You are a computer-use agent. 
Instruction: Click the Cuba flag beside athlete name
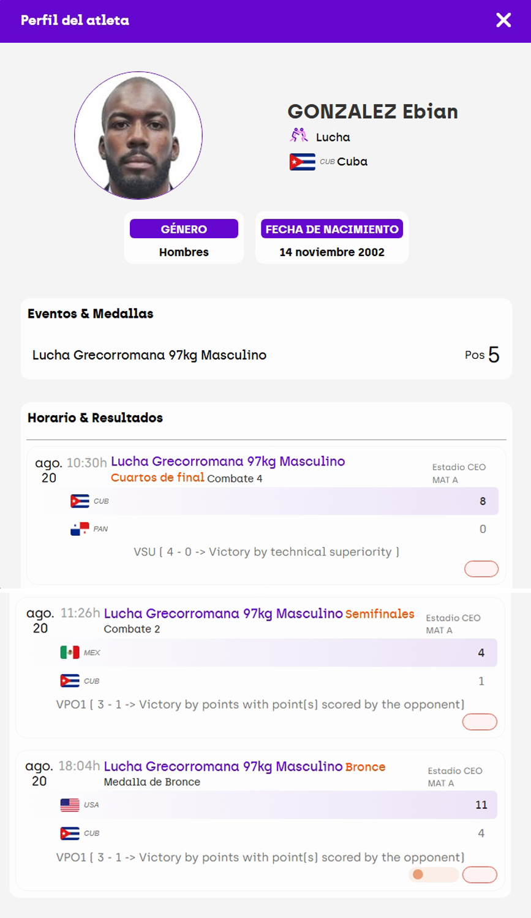click(x=302, y=162)
